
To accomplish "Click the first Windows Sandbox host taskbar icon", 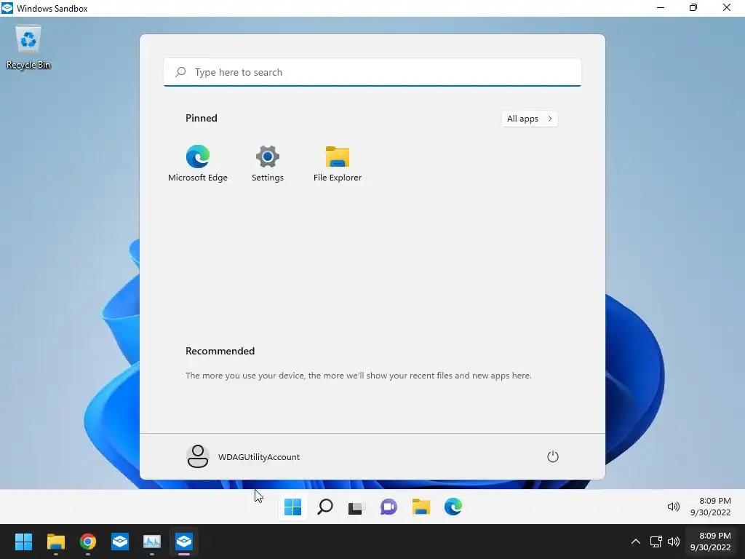I will coord(120,542).
